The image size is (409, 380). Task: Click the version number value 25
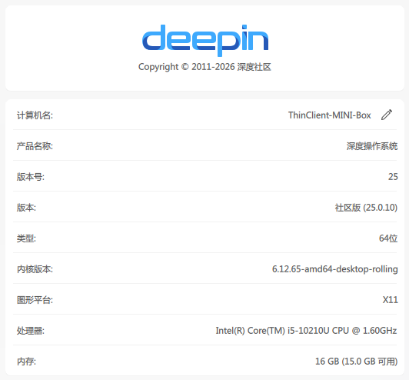point(393,177)
